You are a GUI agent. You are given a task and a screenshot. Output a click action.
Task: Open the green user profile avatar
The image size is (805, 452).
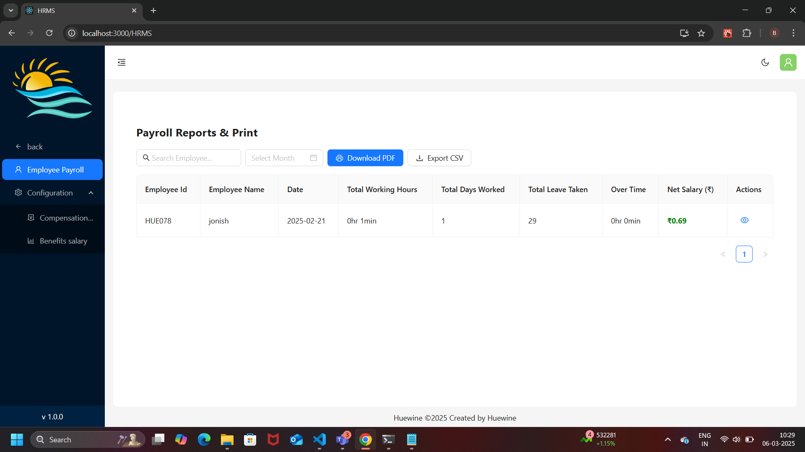tap(788, 62)
